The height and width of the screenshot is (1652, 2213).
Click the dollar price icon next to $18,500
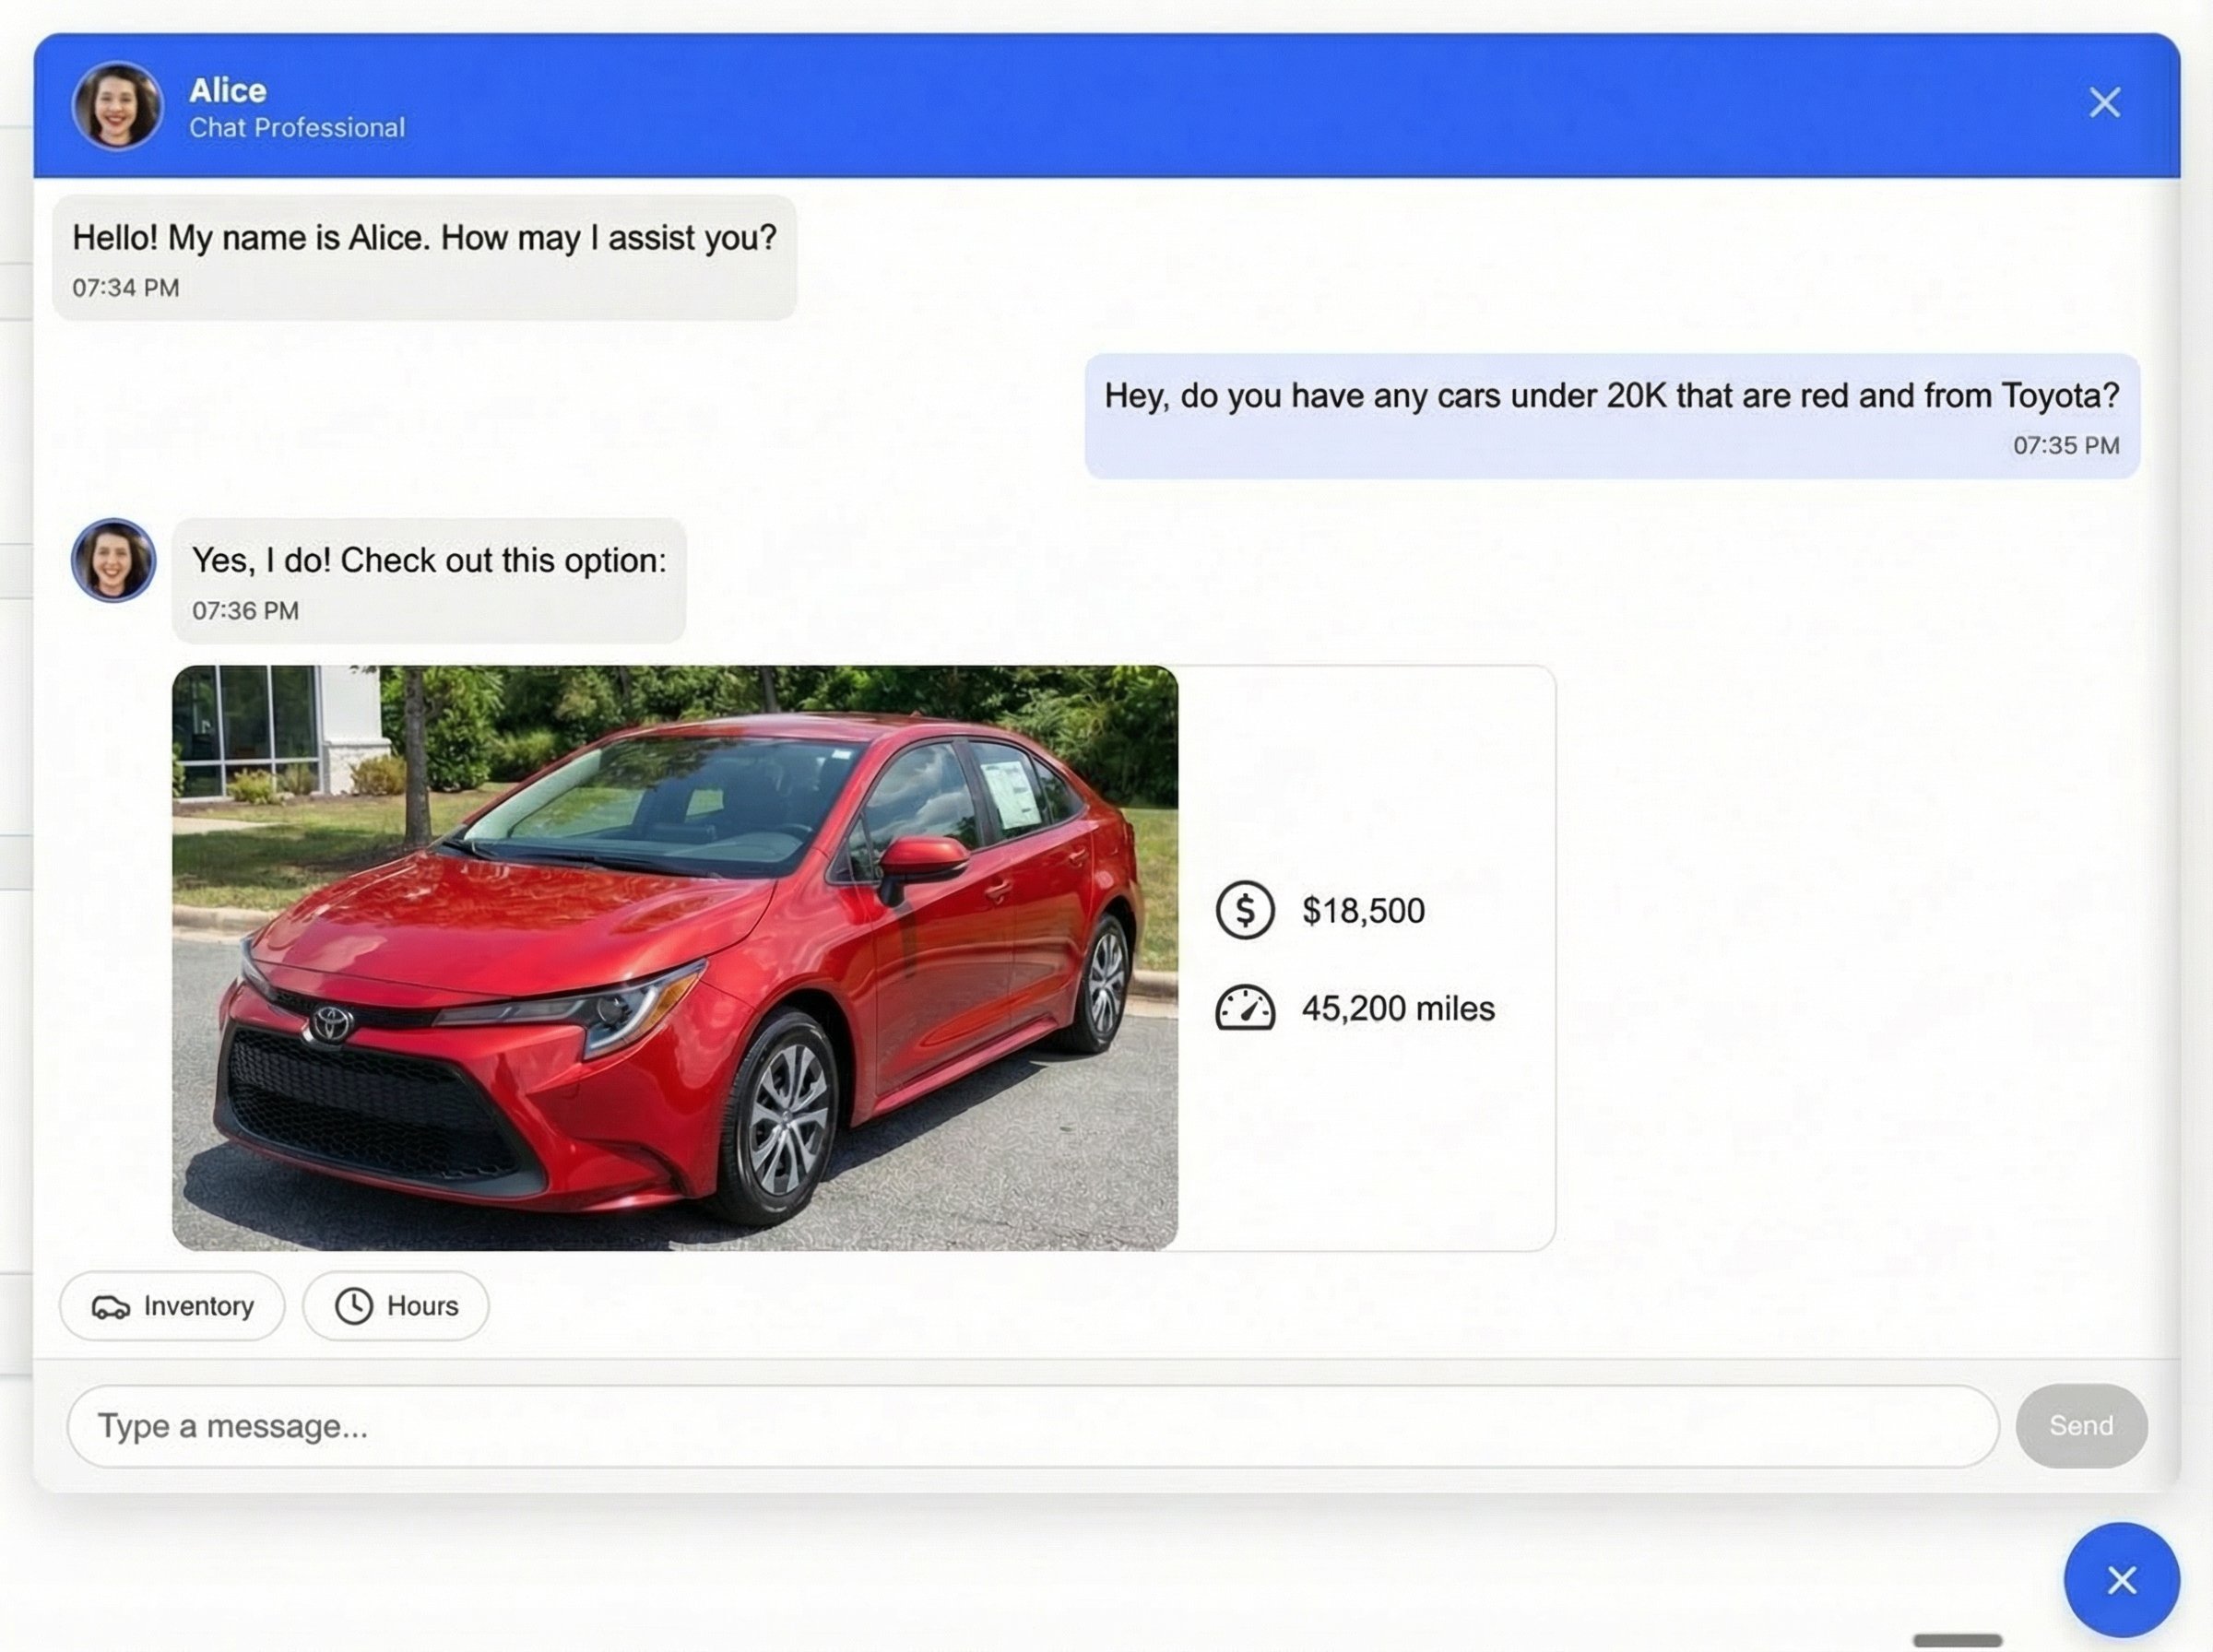(1244, 909)
